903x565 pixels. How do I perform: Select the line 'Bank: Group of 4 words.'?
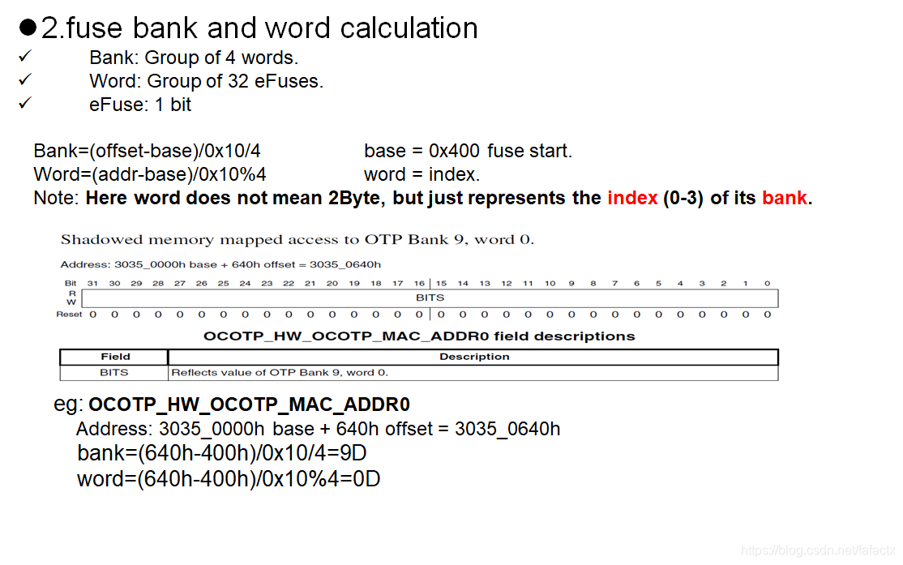[x=194, y=58]
